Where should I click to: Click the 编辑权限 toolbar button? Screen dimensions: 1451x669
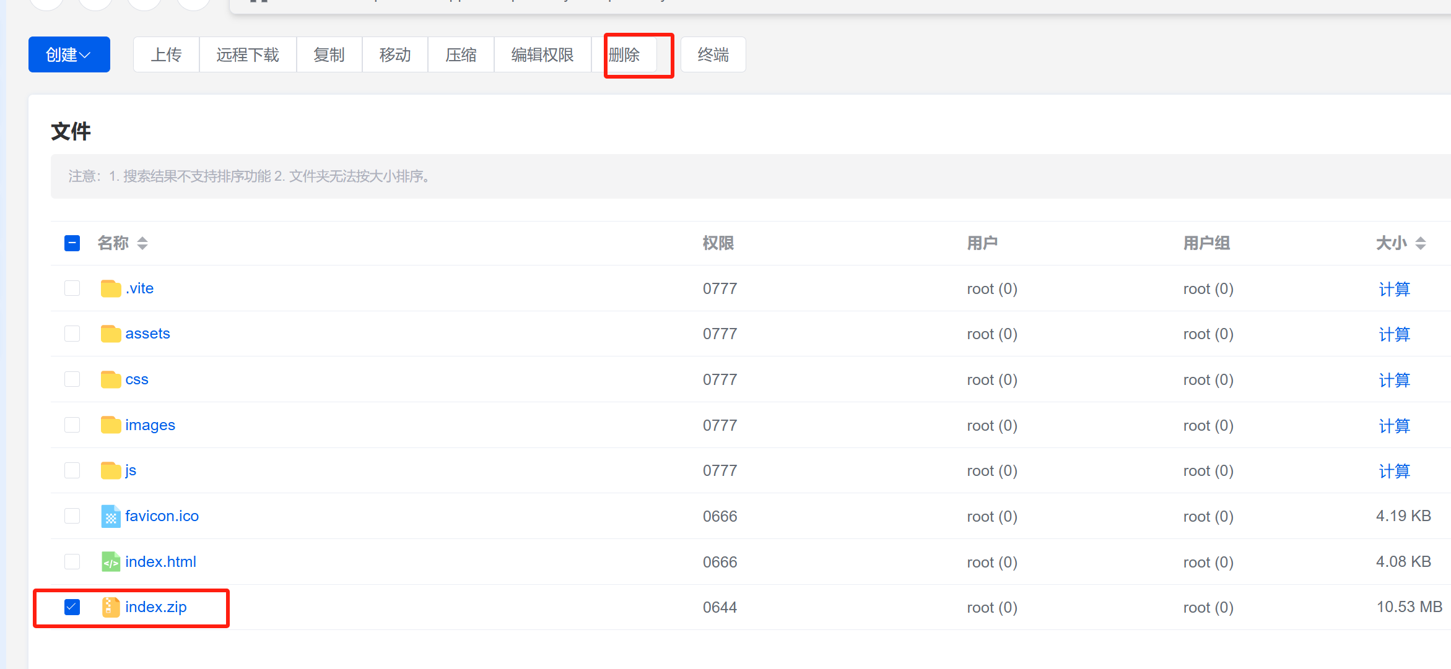(542, 54)
